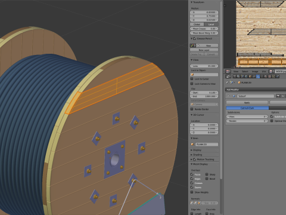Open the World properties tab icon
The image size is (286, 215).
coord(246,76)
